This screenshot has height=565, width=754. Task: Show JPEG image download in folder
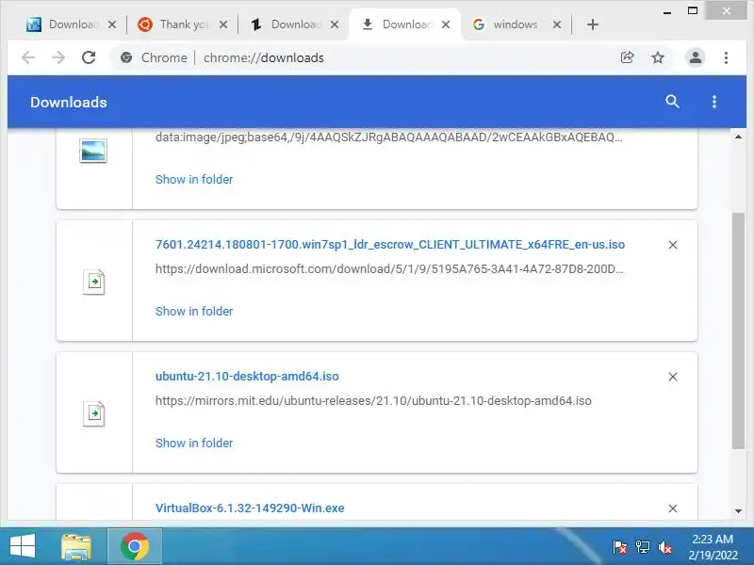coord(194,179)
